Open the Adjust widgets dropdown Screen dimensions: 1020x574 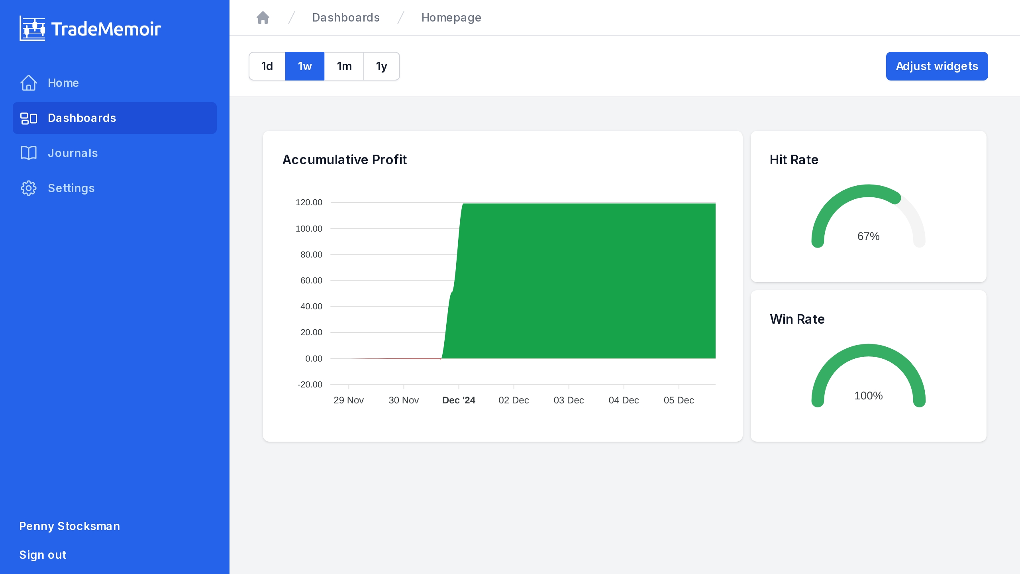click(x=937, y=66)
